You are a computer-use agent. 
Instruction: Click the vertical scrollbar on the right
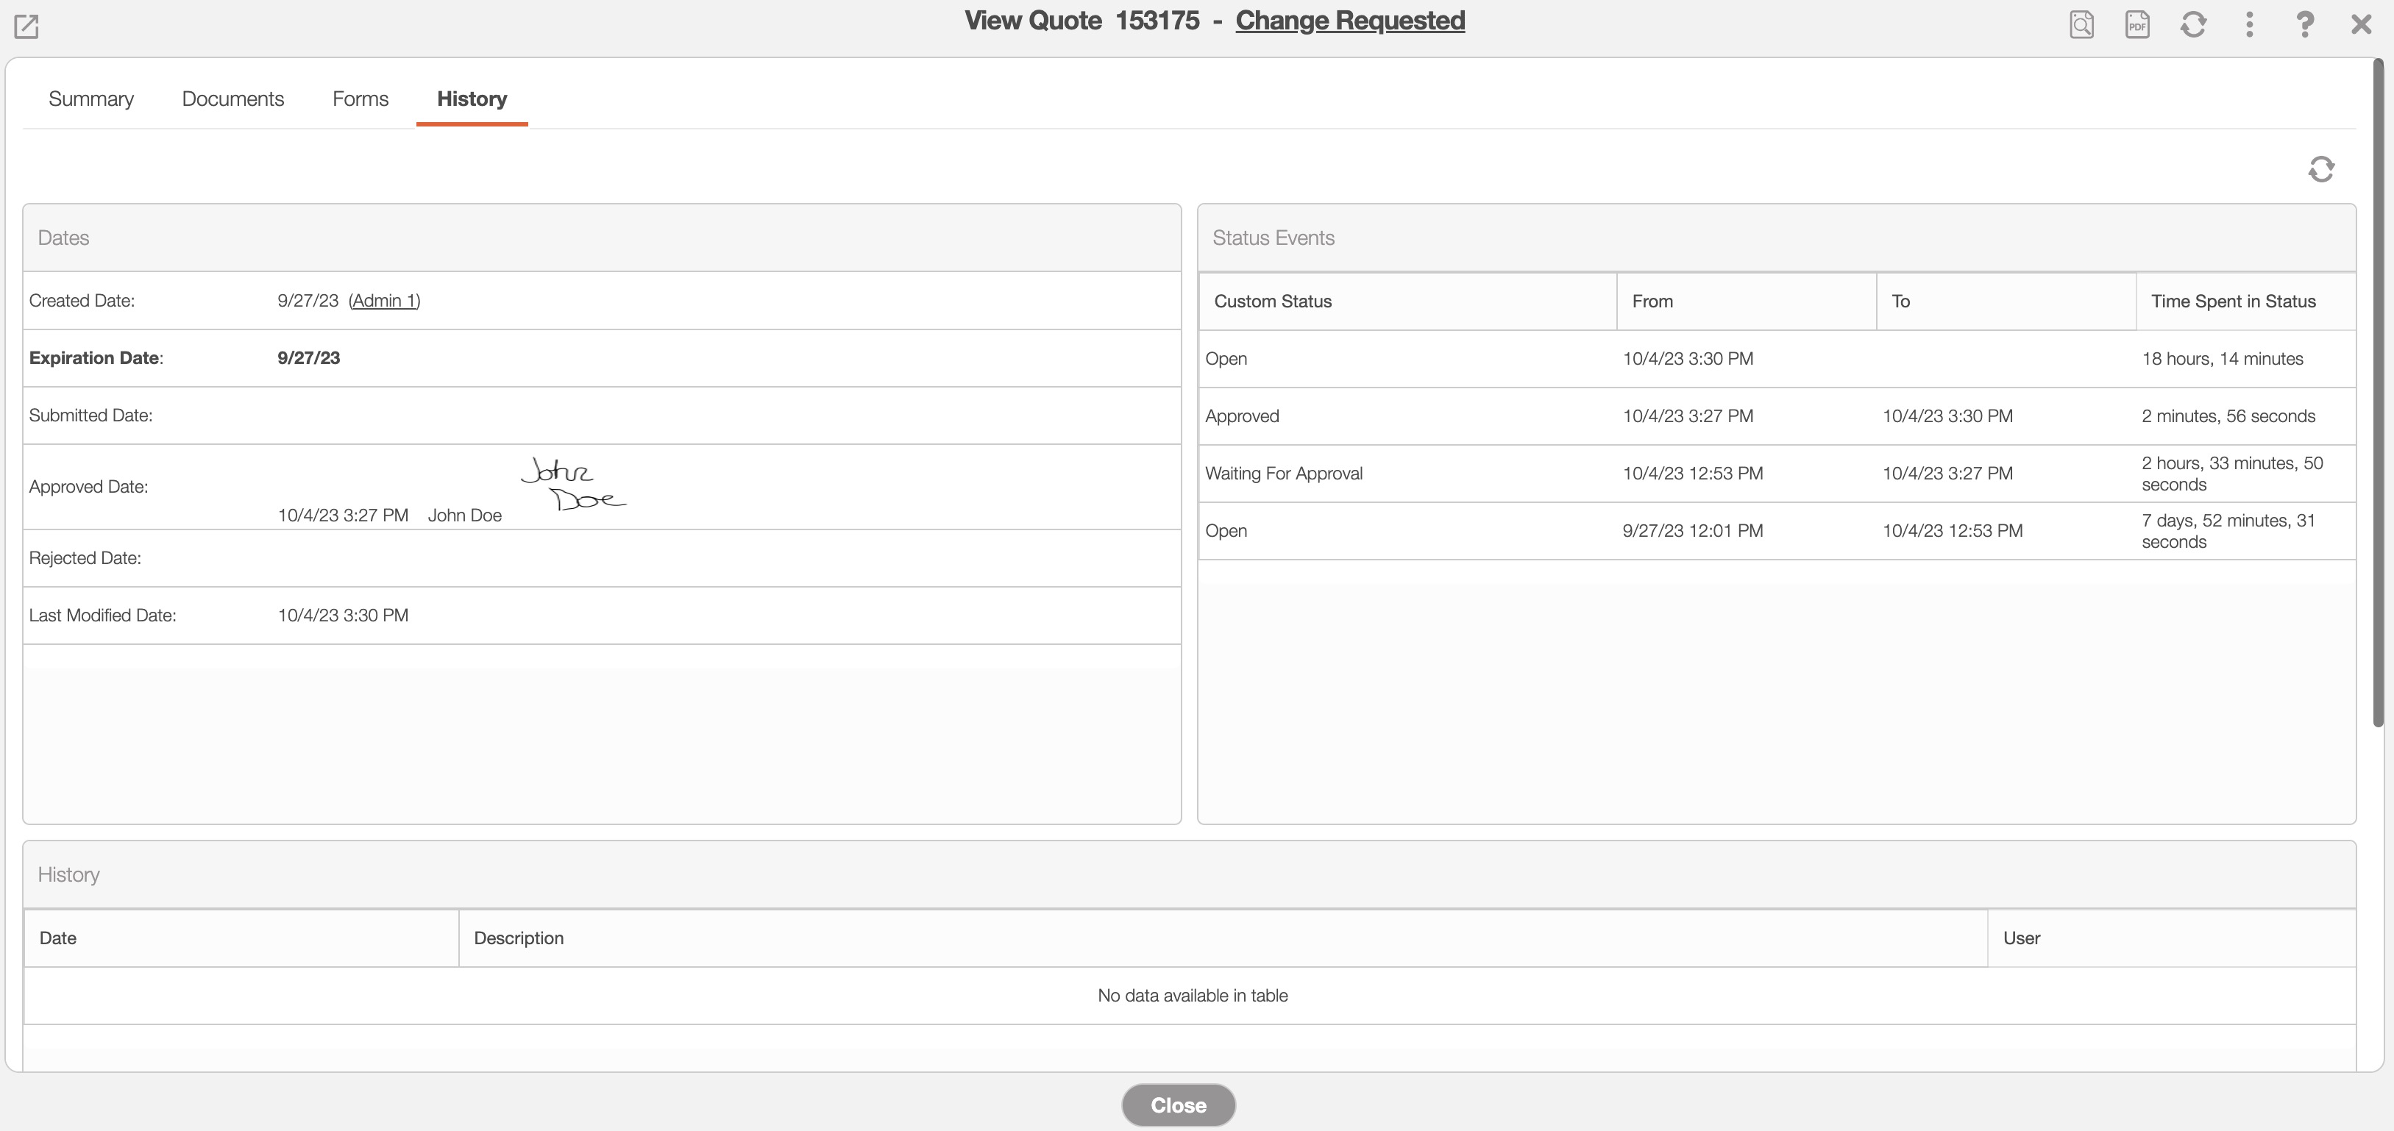click(x=2377, y=390)
